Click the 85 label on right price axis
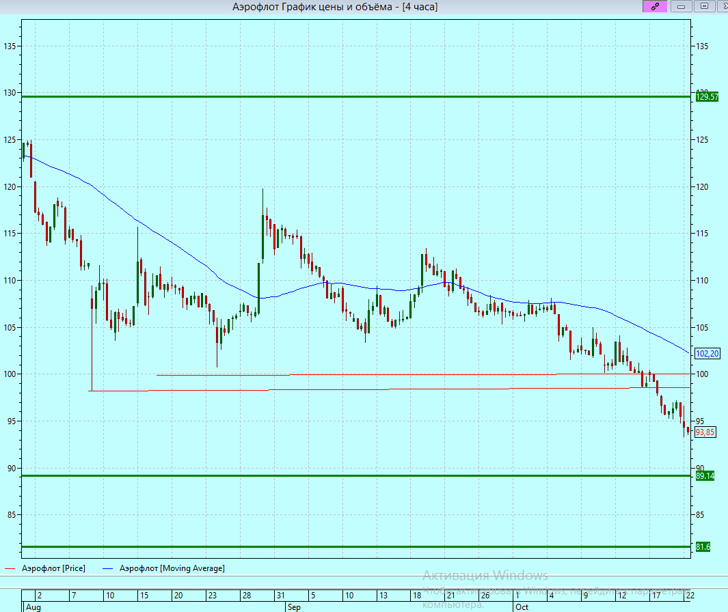 pos(700,514)
